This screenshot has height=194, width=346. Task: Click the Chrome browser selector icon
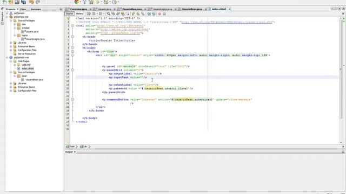[76, 2]
